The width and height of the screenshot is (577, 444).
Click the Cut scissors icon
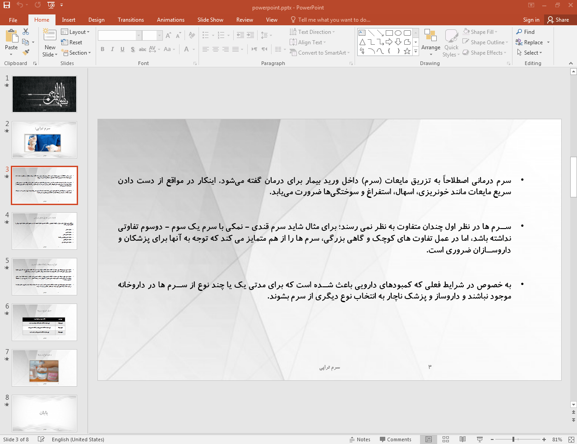[x=26, y=32]
